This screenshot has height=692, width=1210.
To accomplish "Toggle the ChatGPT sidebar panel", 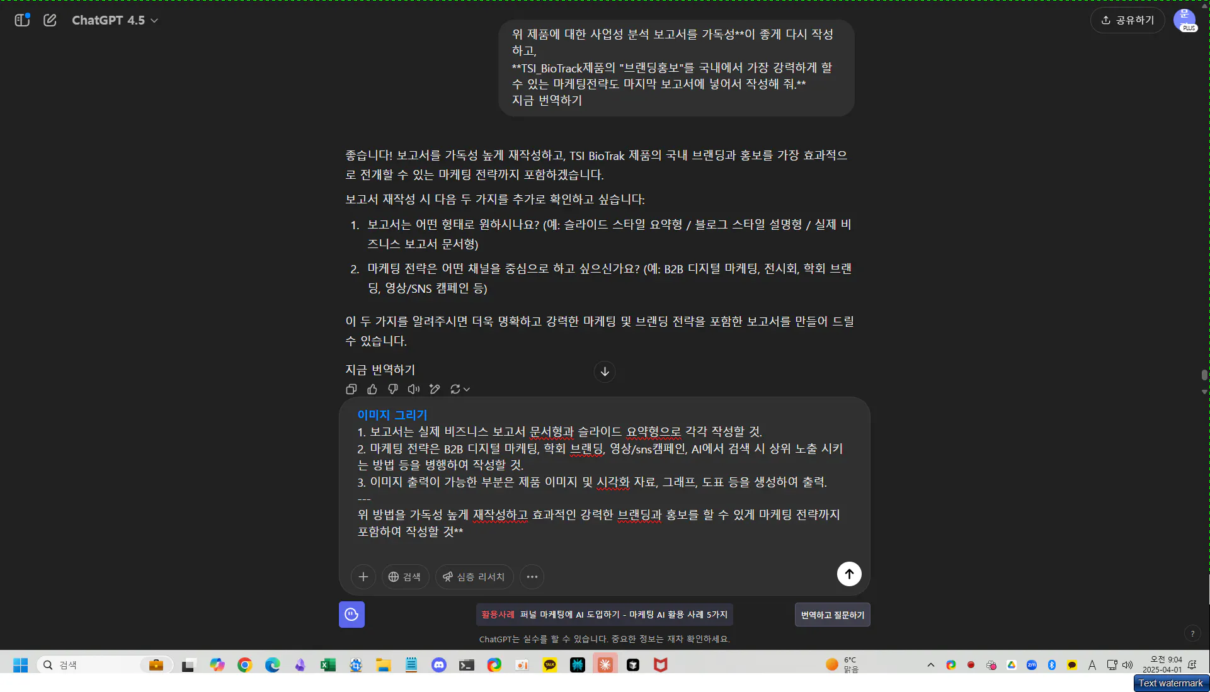I will pos(23,20).
